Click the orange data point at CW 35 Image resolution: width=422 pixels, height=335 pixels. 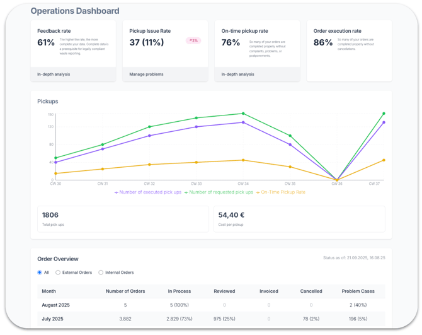pyautogui.click(x=290, y=167)
